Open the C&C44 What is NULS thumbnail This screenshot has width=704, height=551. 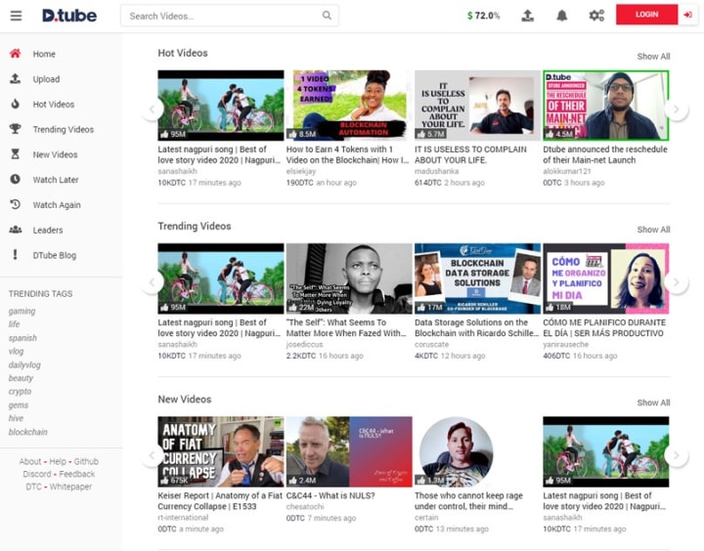point(349,451)
